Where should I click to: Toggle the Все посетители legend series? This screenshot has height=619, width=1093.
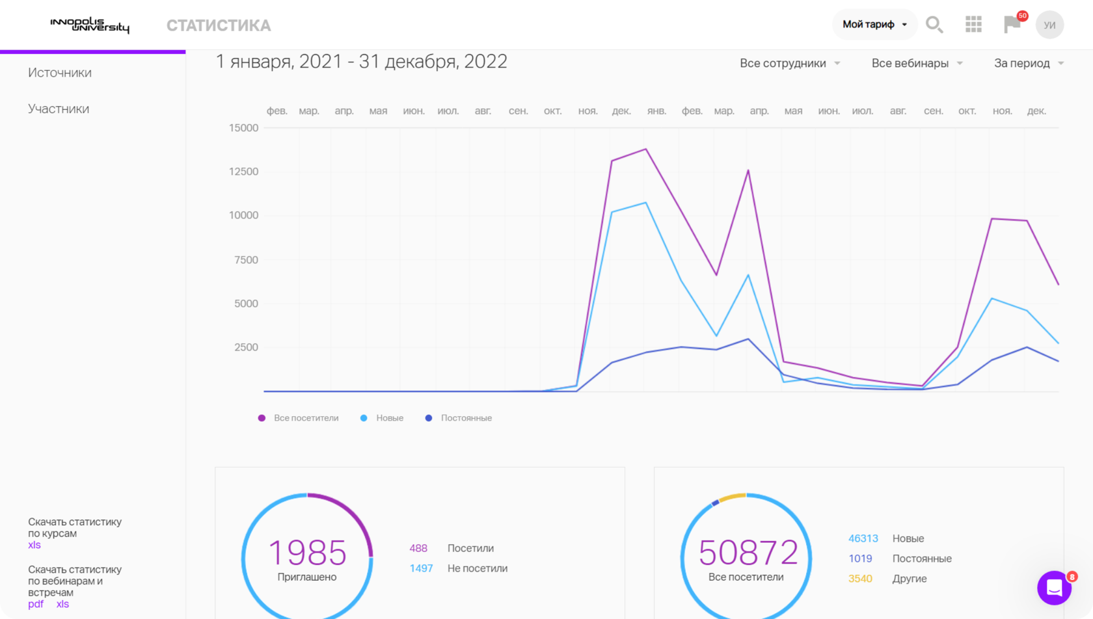pos(299,418)
